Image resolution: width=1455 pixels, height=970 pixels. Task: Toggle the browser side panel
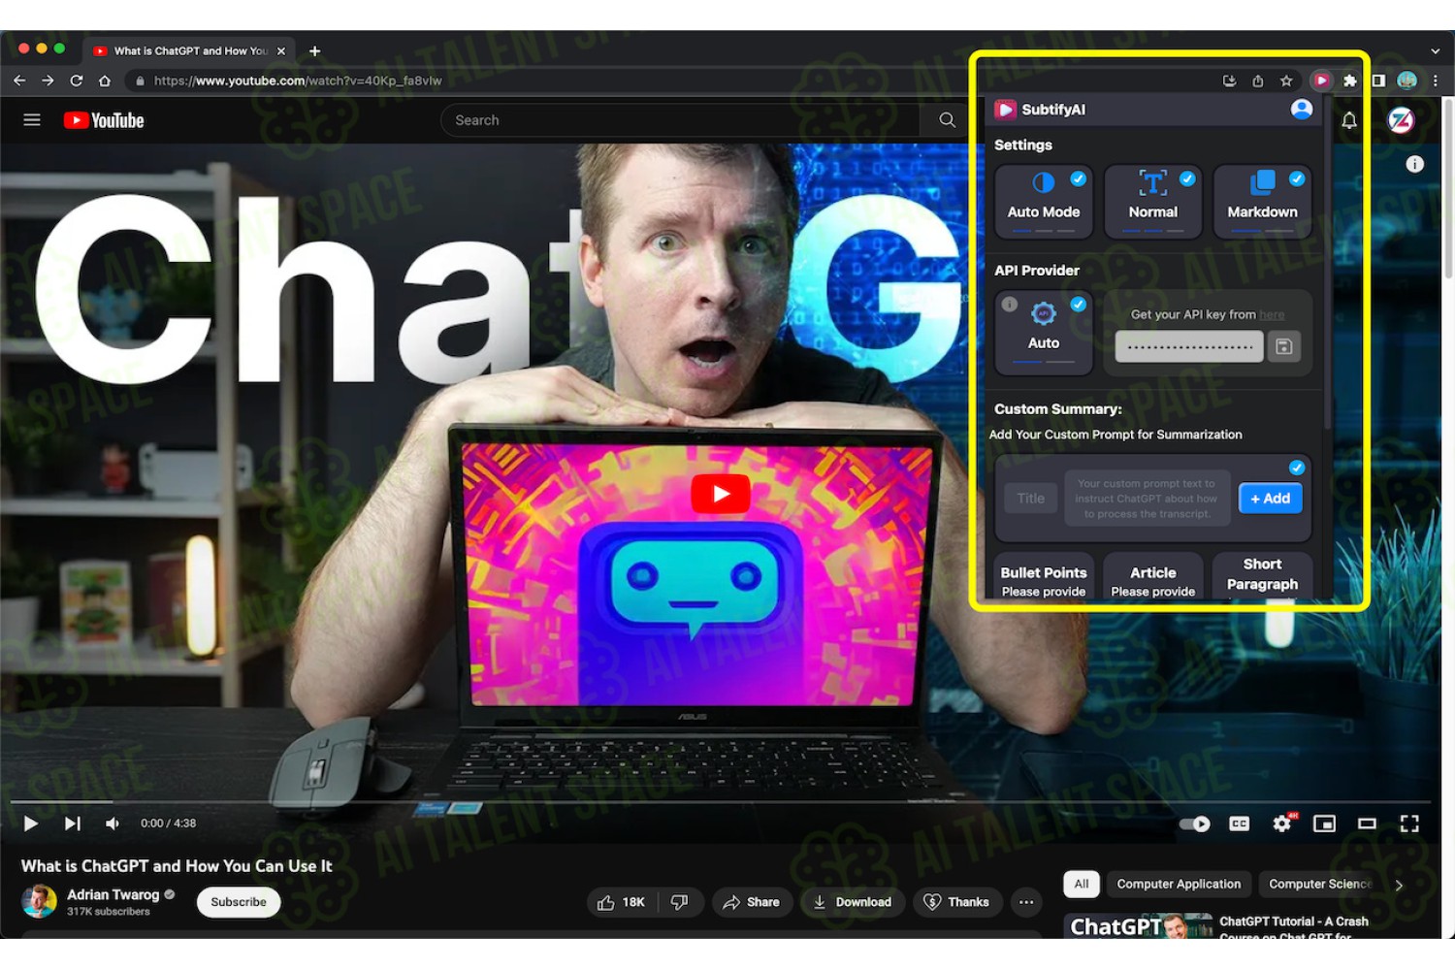1378,81
